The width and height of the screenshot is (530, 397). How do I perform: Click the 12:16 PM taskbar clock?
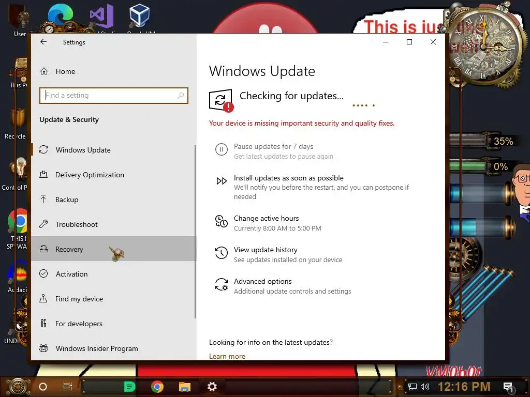point(464,387)
